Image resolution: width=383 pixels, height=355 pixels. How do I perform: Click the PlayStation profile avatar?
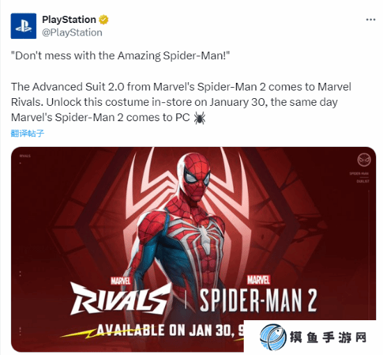pyautogui.click(x=24, y=26)
